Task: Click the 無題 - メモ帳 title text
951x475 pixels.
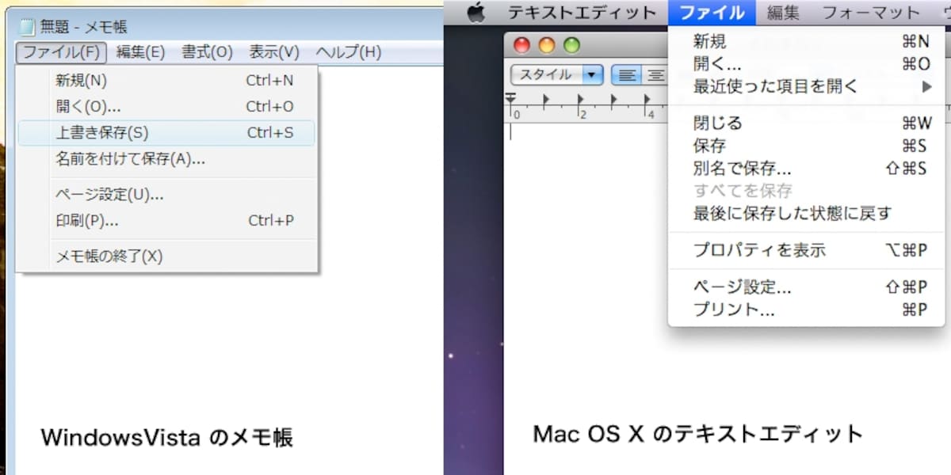Action: click(x=83, y=28)
